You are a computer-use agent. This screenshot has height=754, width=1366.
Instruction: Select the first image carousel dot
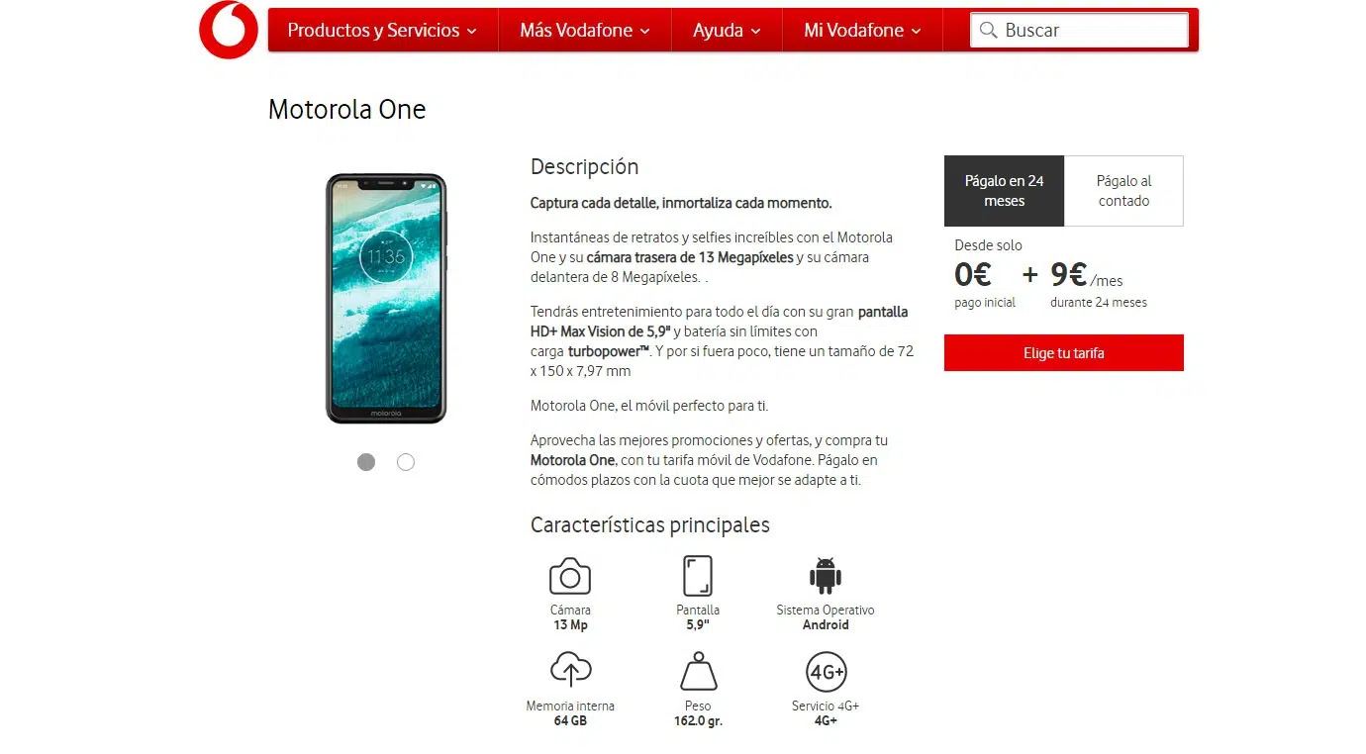(366, 462)
